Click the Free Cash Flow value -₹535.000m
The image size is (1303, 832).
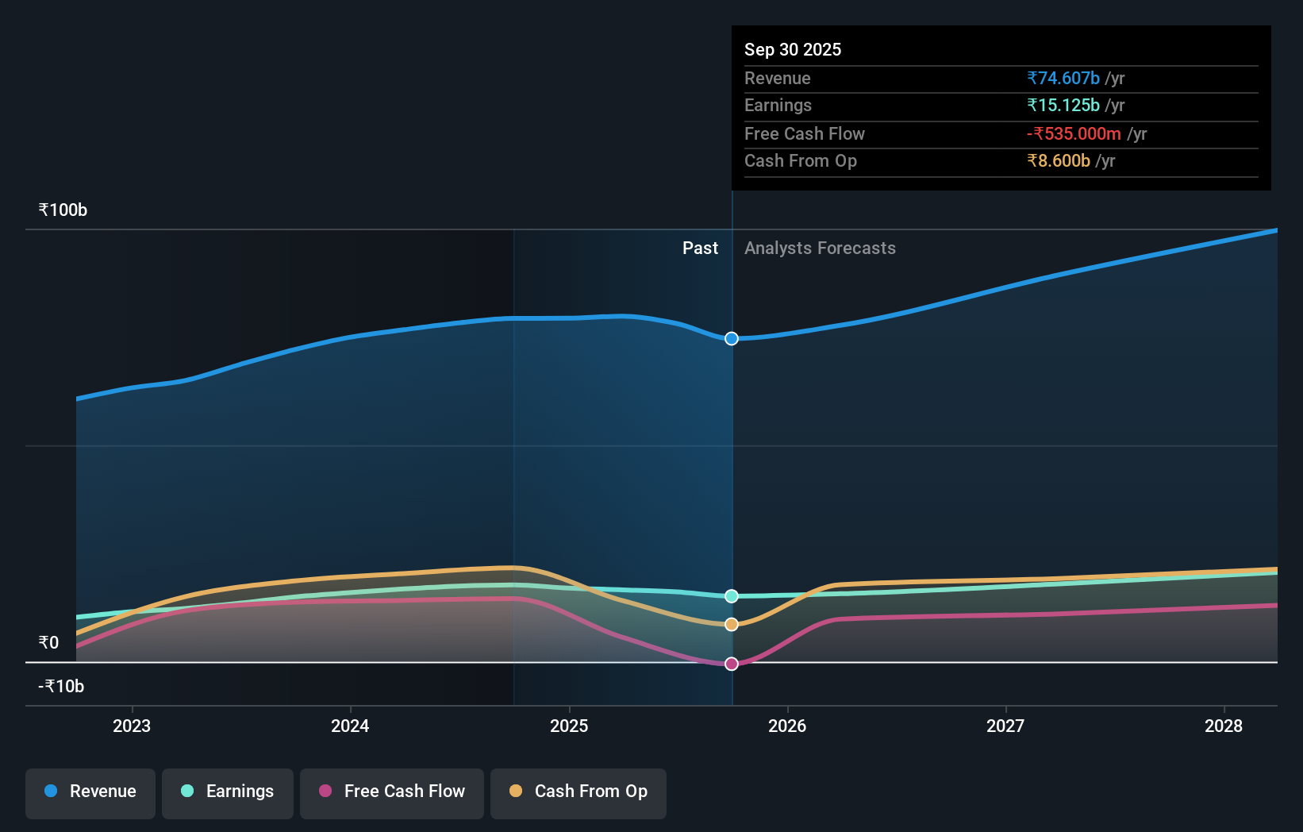[1074, 133]
